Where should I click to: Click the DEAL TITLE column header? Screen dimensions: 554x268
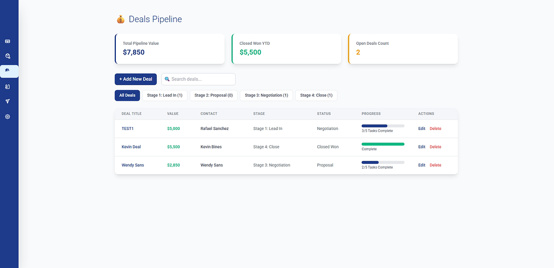click(131, 114)
